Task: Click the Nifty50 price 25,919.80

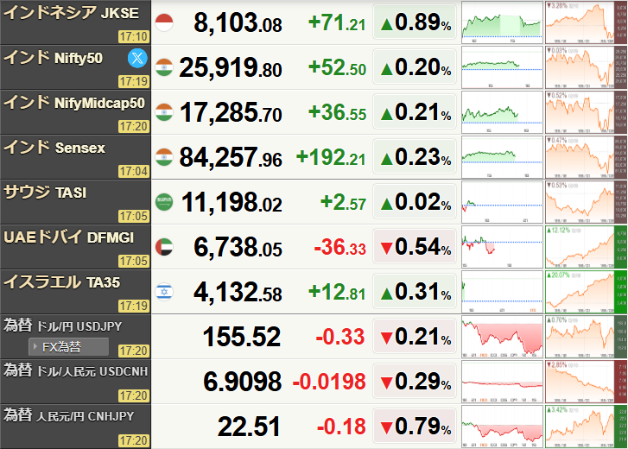Action: coord(231,67)
